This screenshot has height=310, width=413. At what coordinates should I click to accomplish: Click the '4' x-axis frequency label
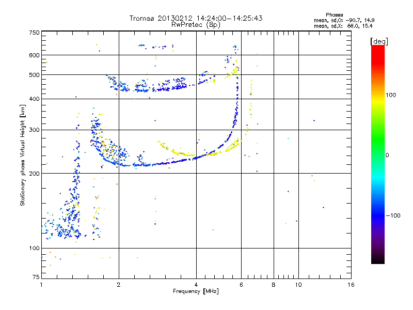point(196,285)
